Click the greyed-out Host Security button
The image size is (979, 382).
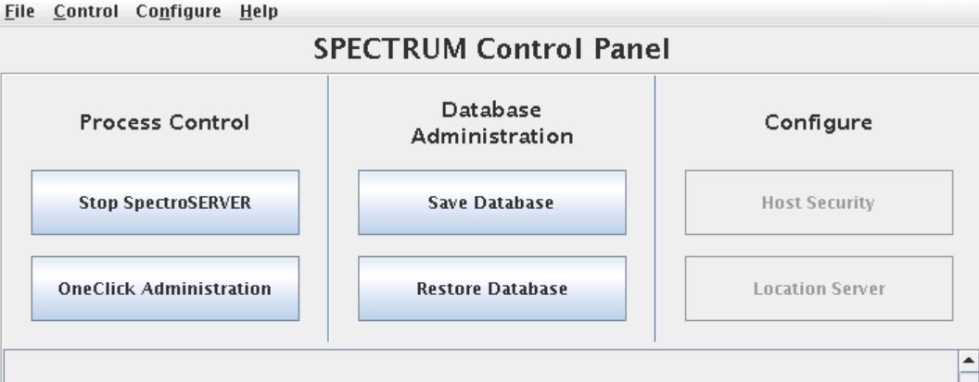[x=819, y=203]
